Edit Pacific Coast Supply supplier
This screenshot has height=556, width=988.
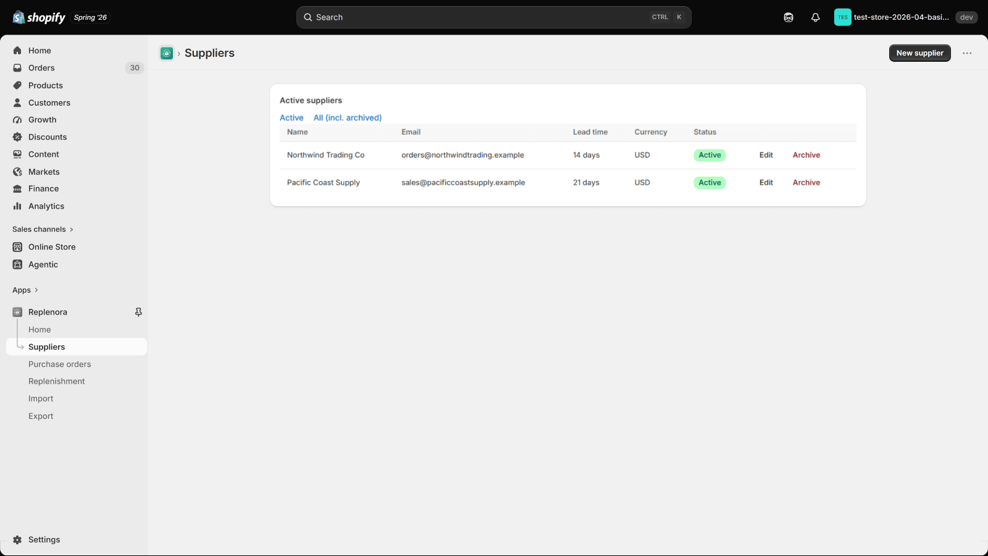pos(766,183)
